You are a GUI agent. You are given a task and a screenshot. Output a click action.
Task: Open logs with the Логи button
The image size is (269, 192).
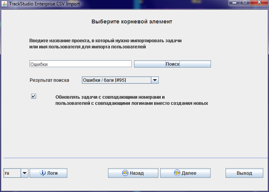pos(48,173)
